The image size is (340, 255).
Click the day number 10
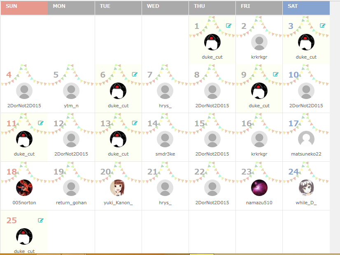pos(293,75)
